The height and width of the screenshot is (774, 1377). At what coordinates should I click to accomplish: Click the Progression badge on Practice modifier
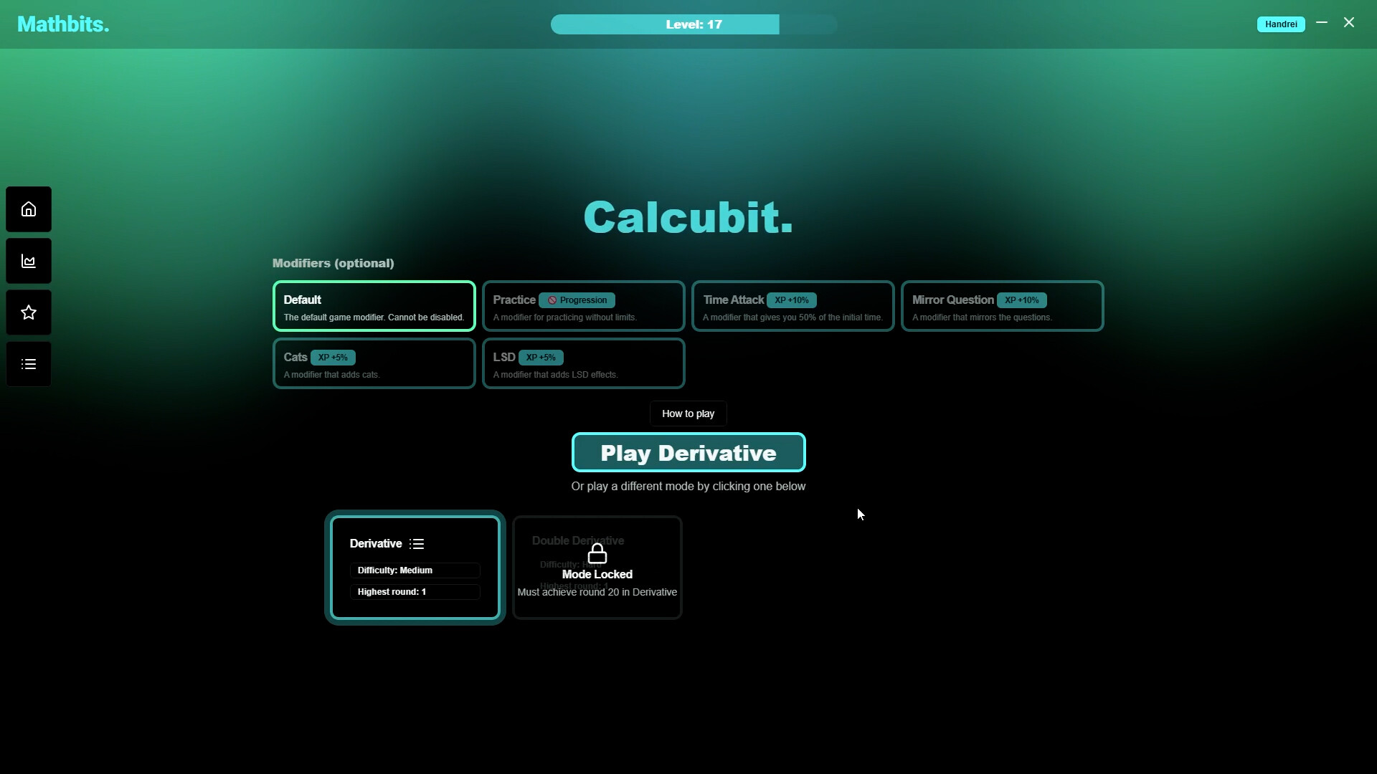pyautogui.click(x=577, y=300)
